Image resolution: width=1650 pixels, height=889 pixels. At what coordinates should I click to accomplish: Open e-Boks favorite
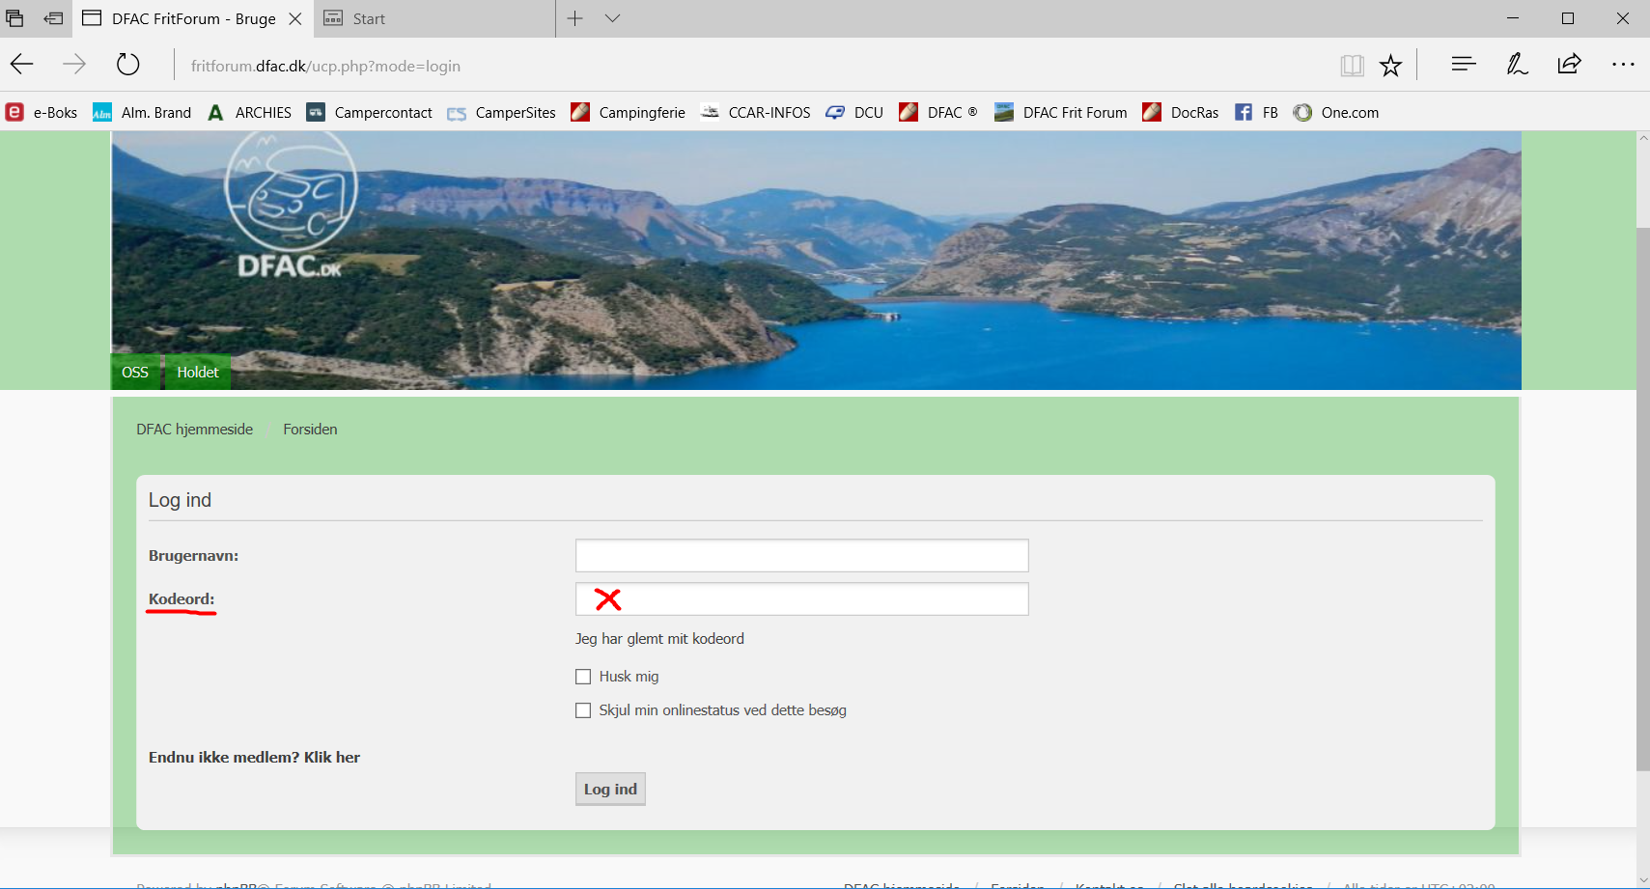click(x=42, y=113)
